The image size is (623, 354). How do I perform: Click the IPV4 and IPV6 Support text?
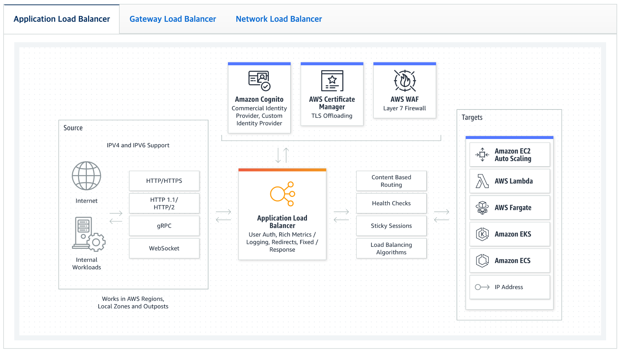click(x=138, y=145)
